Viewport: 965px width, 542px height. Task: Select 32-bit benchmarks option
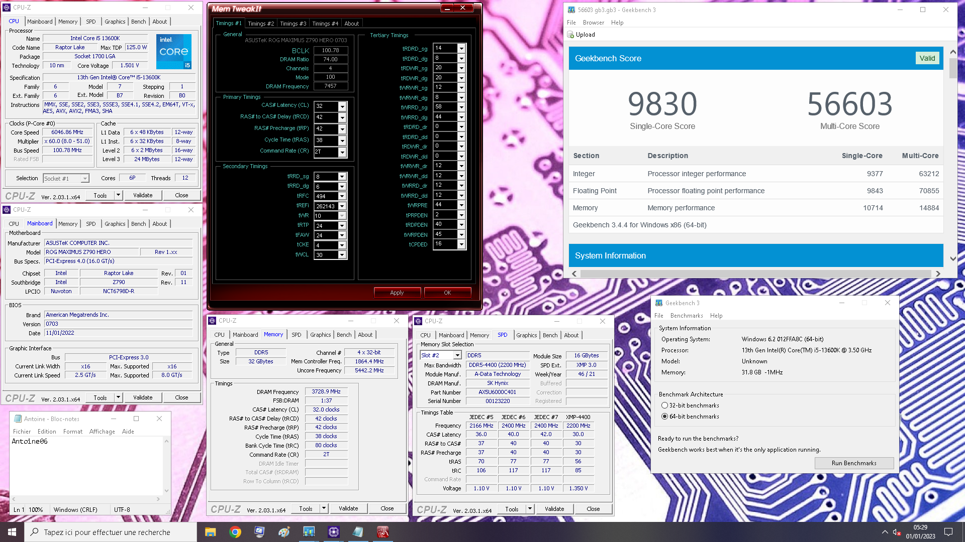pos(664,405)
